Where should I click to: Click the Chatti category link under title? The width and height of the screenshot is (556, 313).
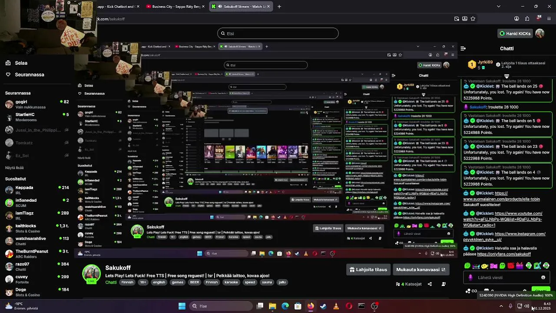[x=111, y=282]
